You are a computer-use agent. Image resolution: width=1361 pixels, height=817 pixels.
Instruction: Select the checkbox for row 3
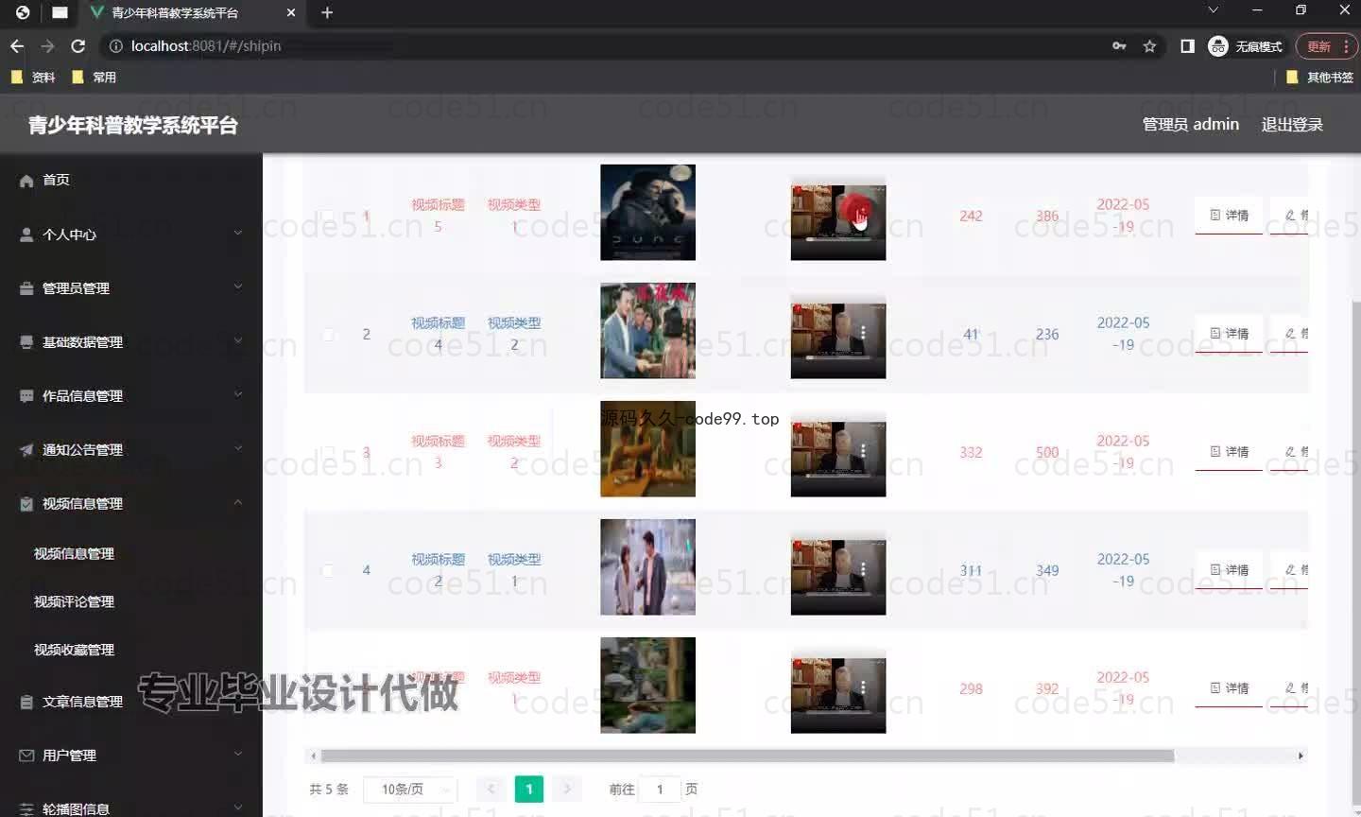327,453
